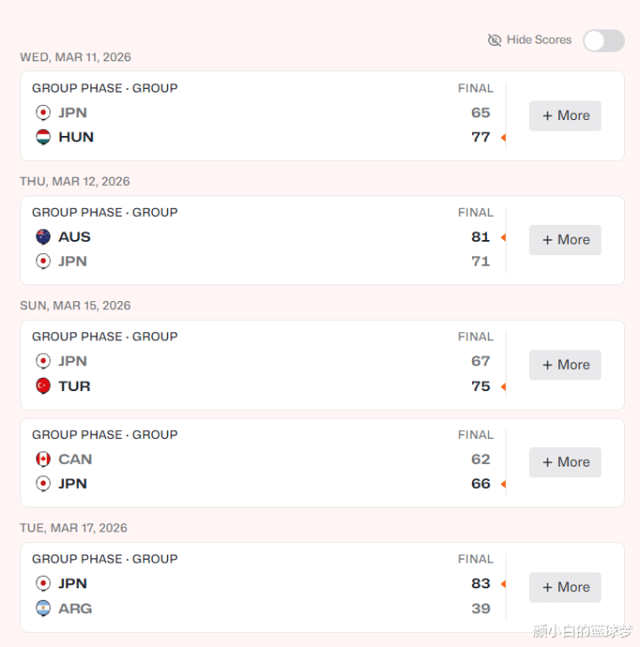
Task: Click the AUS team name
Action: 75,236
